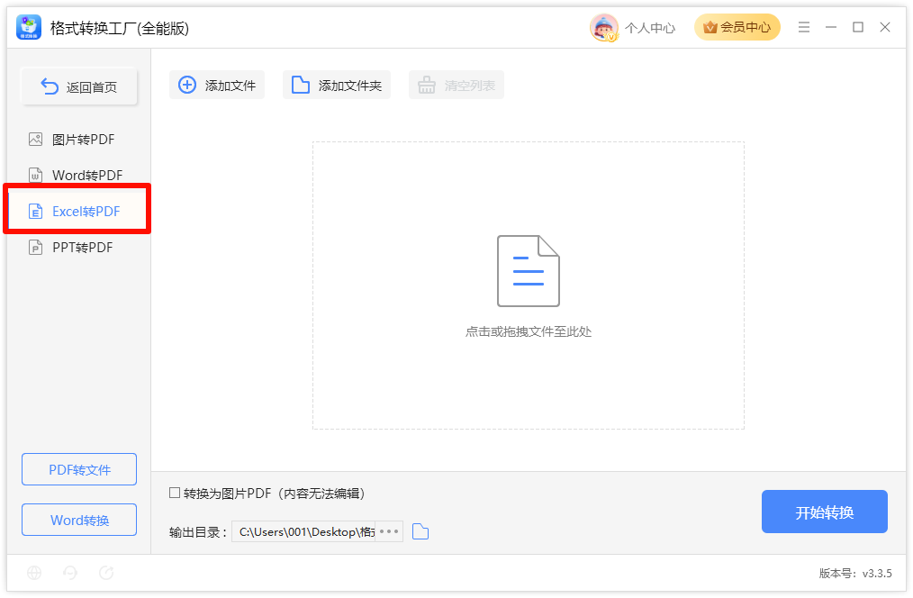The image size is (913, 598).
Task: Click the app logo in title bar
Action: click(x=29, y=27)
